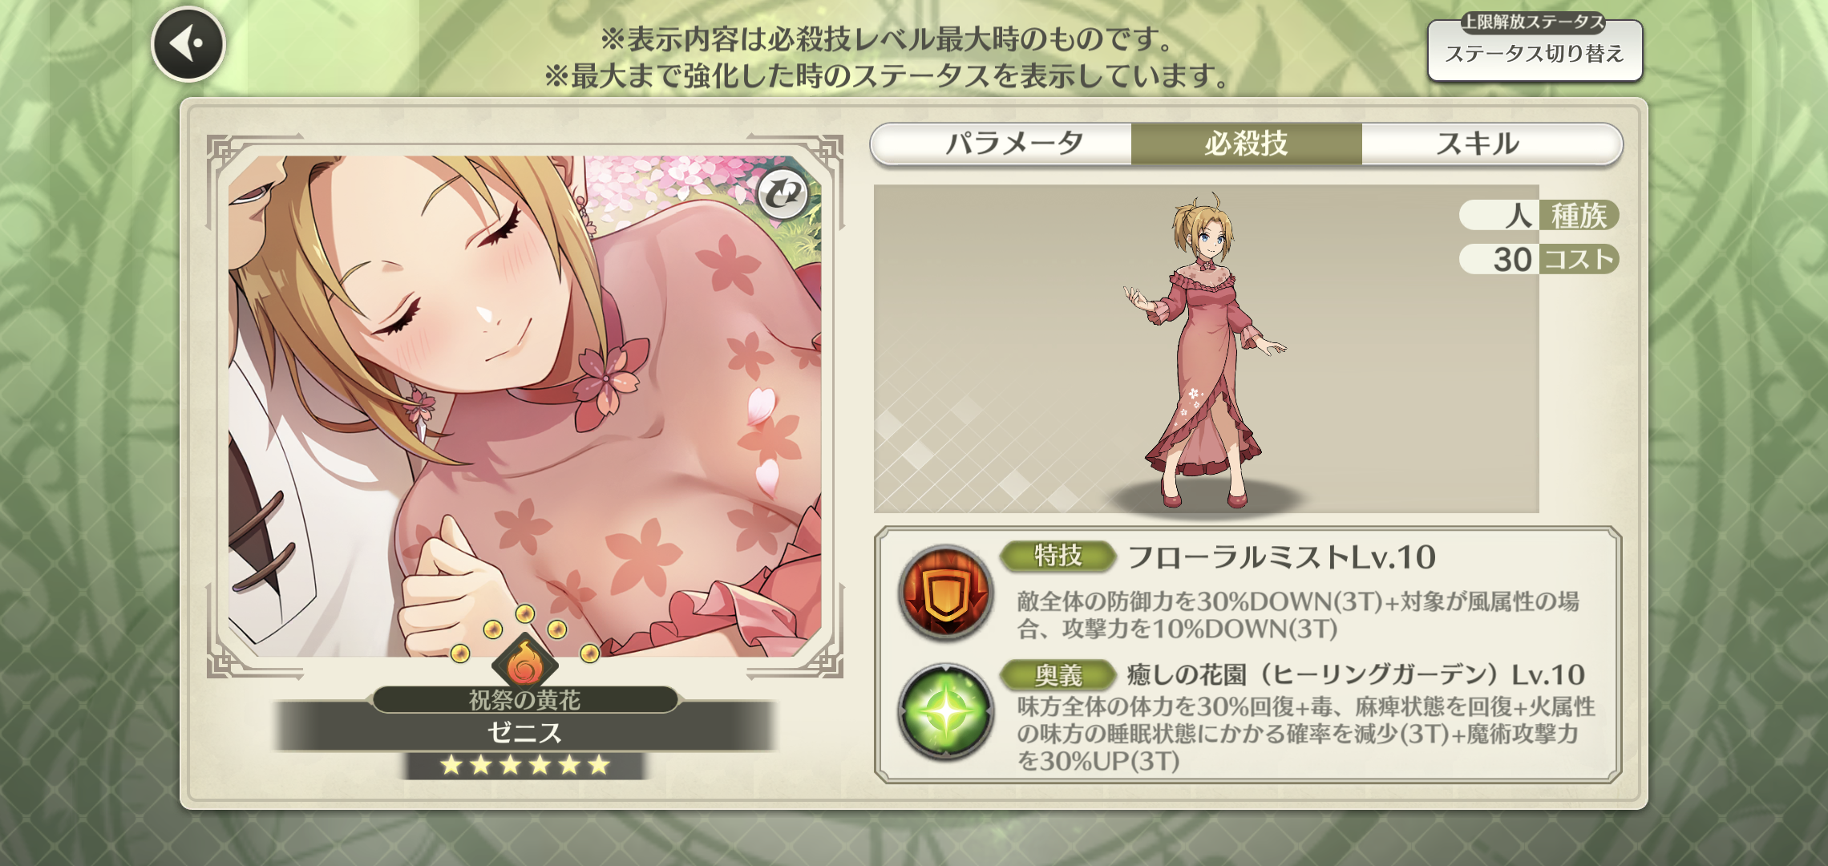Image resolution: width=1828 pixels, height=866 pixels.
Task: Tap the フローラルミストLv.10 skill title
Action: coord(1281,557)
